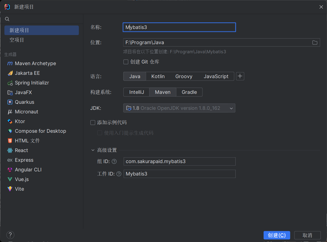The image size is (327, 242).
Task: Focus the 名称 input field
Action: pyautogui.click(x=179, y=27)
